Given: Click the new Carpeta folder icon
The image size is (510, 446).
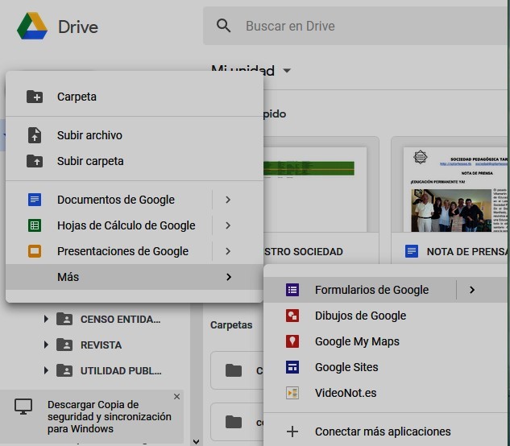Looking at the screenshot, I should coord(34,97).
